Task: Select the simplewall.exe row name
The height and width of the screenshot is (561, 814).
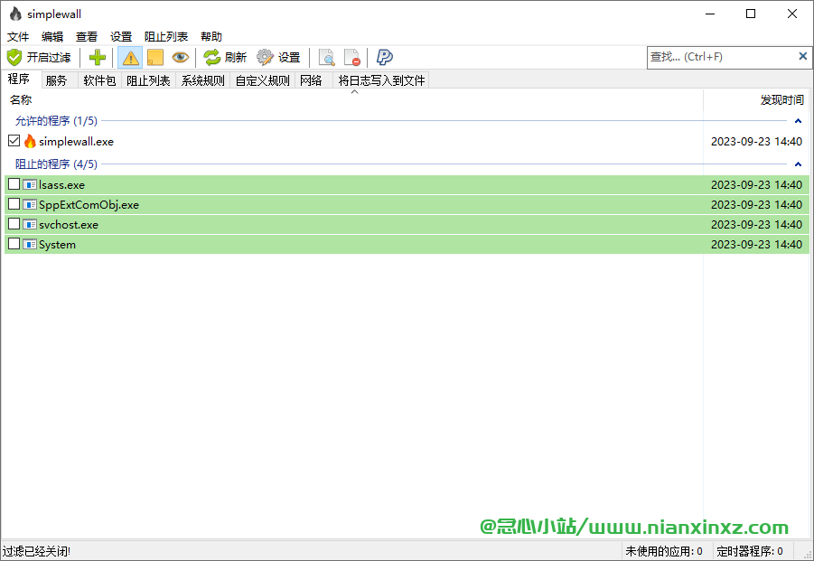Action: (76, 141)
